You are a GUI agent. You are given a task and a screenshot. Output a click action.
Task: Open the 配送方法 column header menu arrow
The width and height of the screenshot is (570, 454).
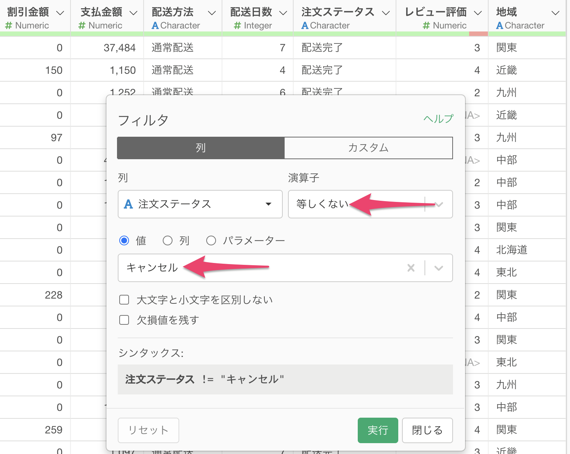212,13
